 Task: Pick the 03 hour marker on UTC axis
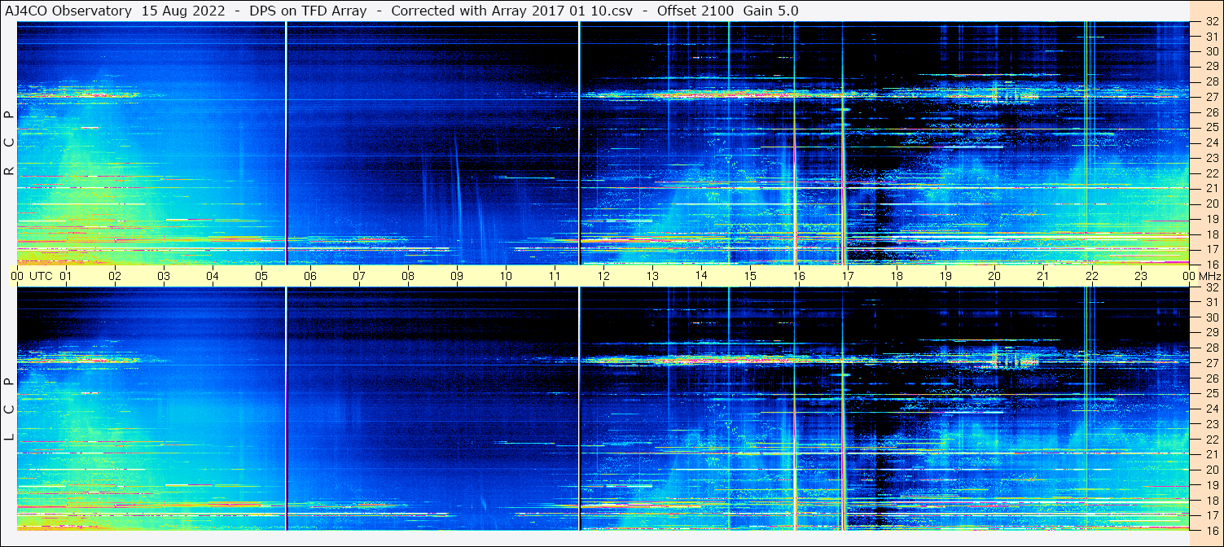(164, 276)
